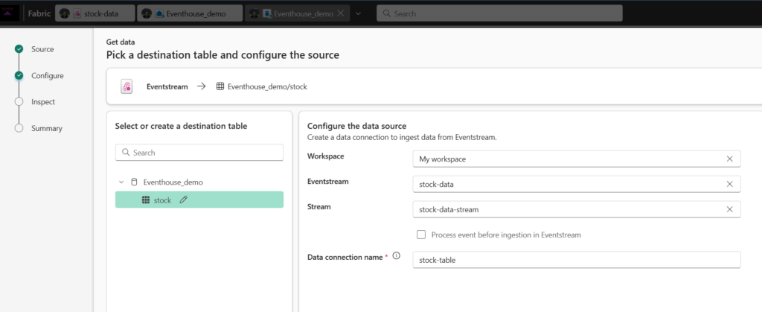Switch to the first Eventhouse_demo tab
Image resolution: width=762 pixels, height=312 pixels.
[x=190, y=13]
